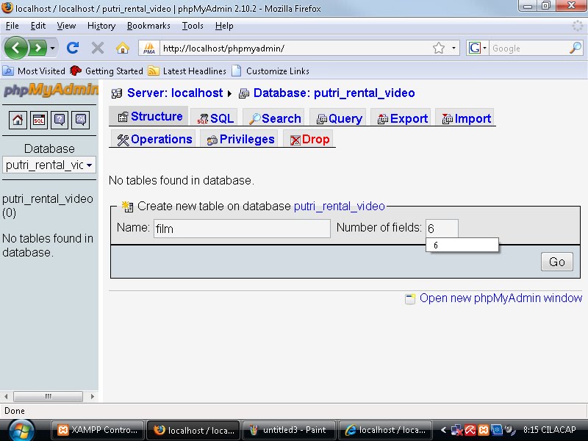The image size is (588, 441).
Task: Switch to the Structure tab
Action: coord(150,116)
